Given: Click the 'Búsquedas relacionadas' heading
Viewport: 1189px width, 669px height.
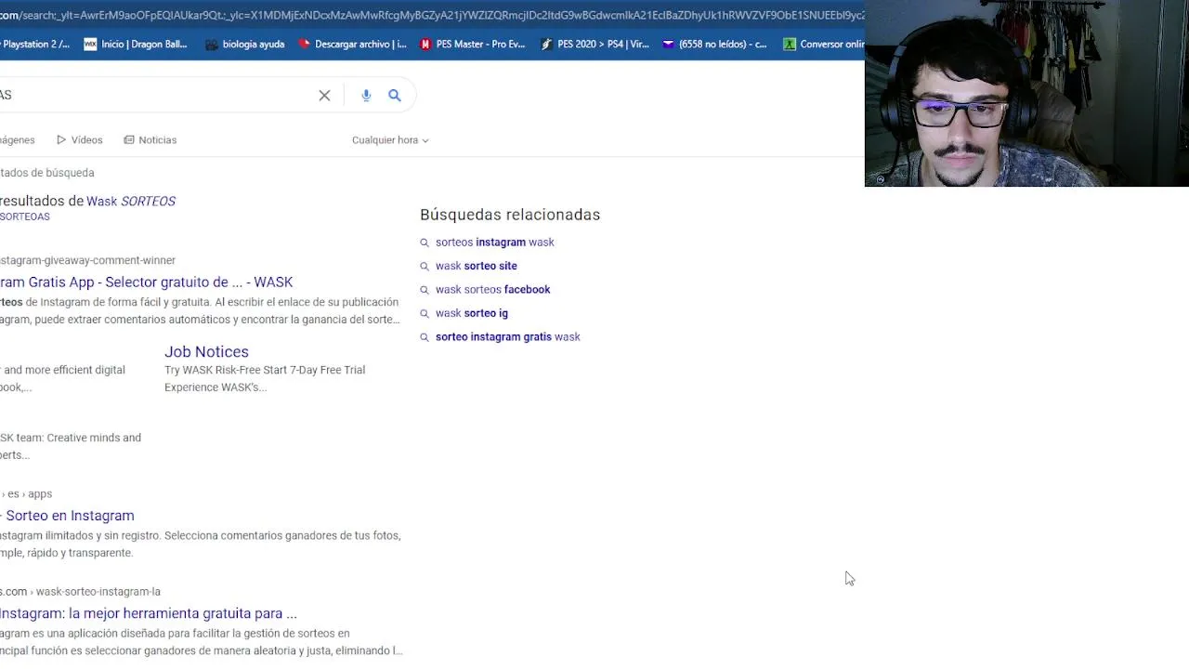Looking at the screenshot, I should [x=510, y=215].
